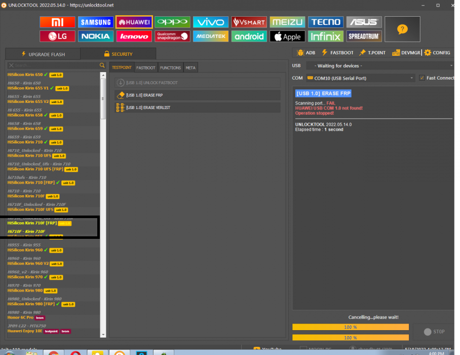This screenshot has height=355, width=460.
Task: Pick the OPPO brand logo
Action: [172, 22]
